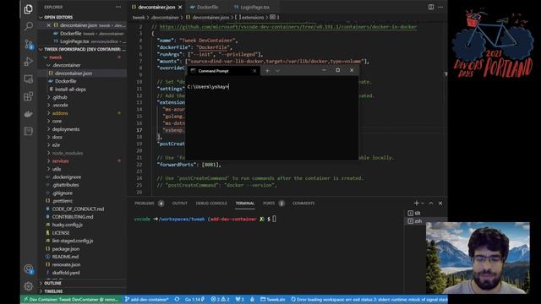Open the Explorer view in activity bar
The height and width of the screenshot is (304, 541).
28,9
